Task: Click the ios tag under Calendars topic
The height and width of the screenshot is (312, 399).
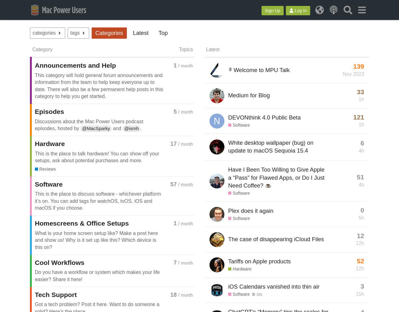Action: click(257, 294)
